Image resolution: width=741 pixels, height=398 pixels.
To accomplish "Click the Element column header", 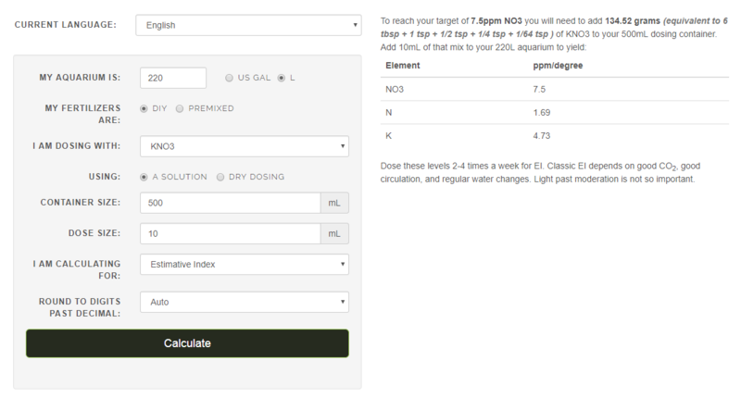I will (403, 66).
